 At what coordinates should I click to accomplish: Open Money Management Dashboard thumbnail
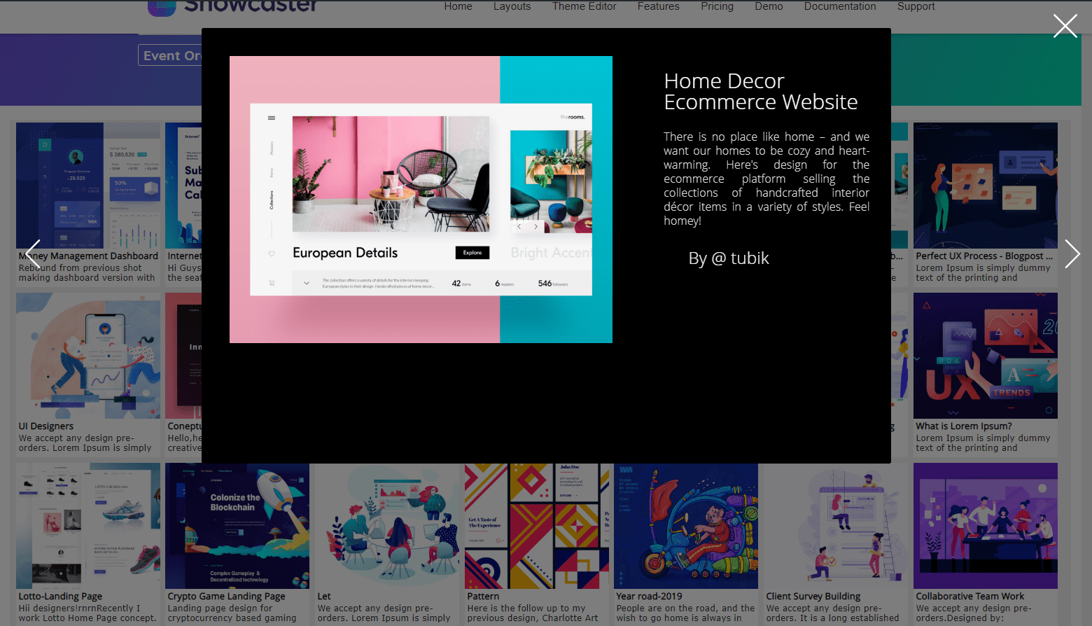[88, 186]
